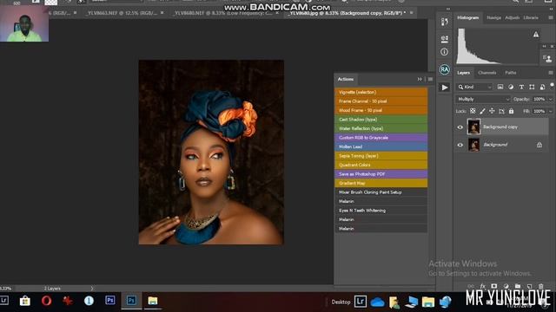Click the Play action button in the dock

(444, 88)
